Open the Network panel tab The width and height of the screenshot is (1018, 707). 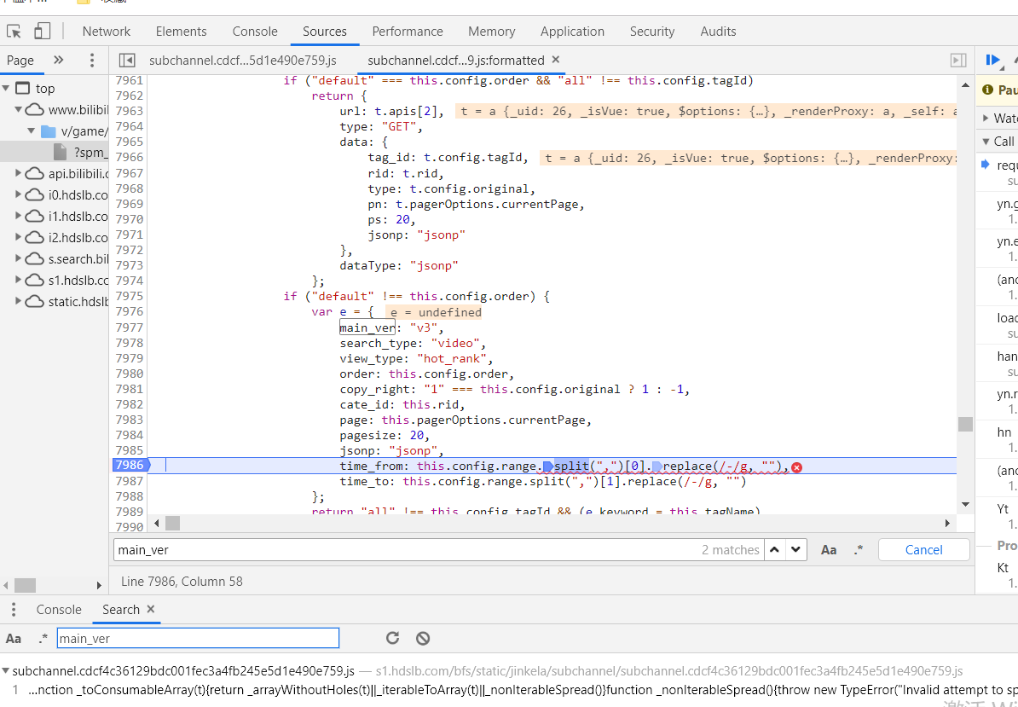(x=107, y=32)
